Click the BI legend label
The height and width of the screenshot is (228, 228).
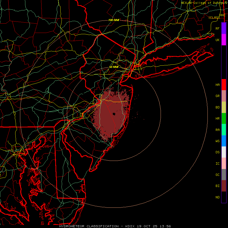(x=218, y=186)
